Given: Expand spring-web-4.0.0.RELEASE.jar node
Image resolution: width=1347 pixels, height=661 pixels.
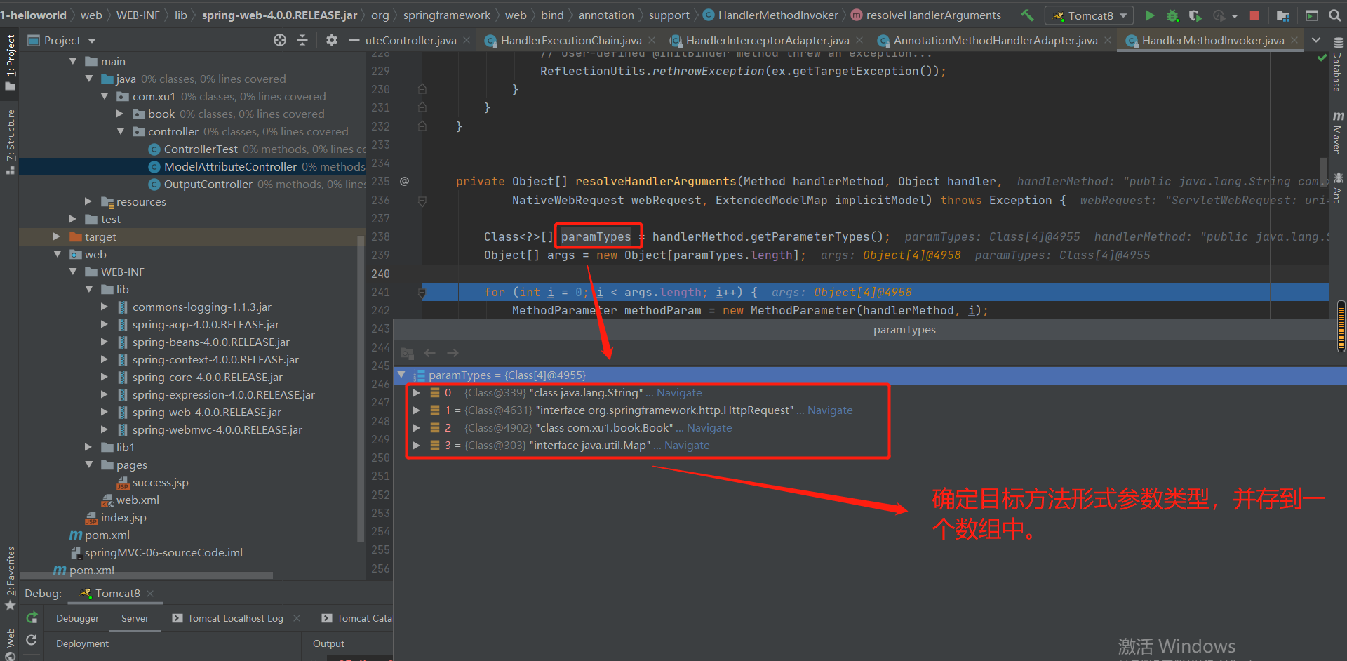Looking at the screenshot, I should (x=105, y=412).
